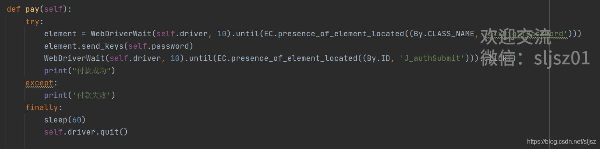Click the 'self' parameter in def pay
Image resolution: width=600 pixels, height=149 pixels.
53,9
